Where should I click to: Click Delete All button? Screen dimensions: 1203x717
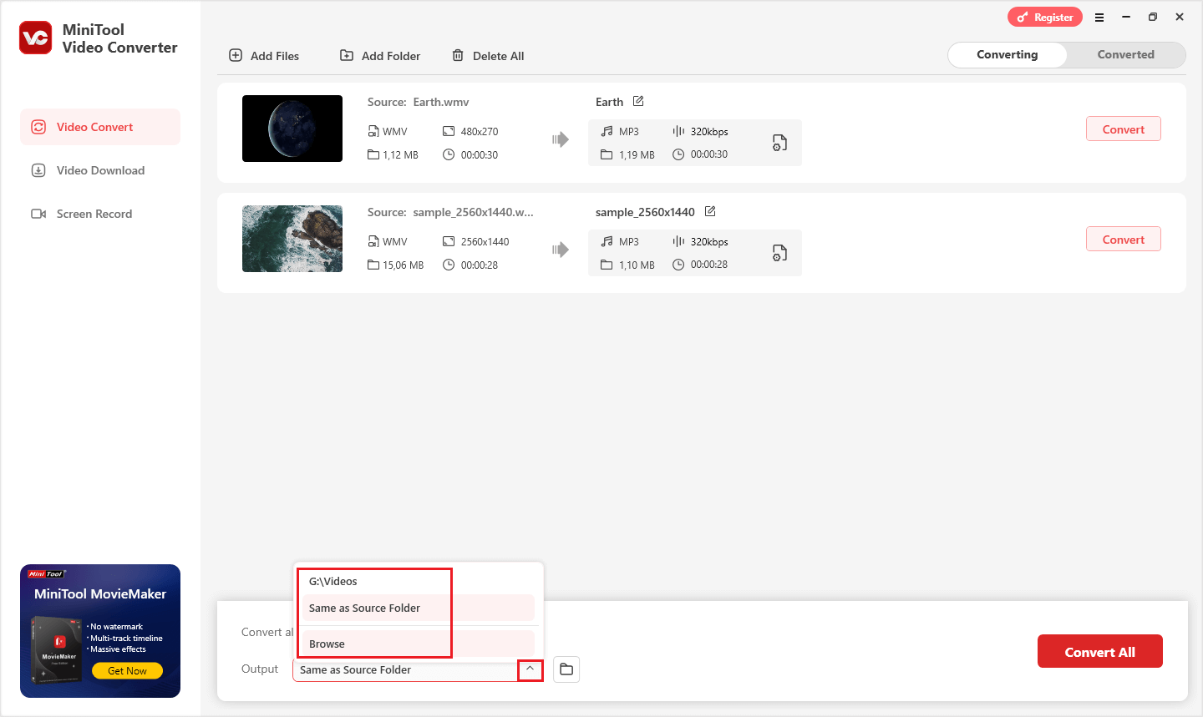[488, 56]
